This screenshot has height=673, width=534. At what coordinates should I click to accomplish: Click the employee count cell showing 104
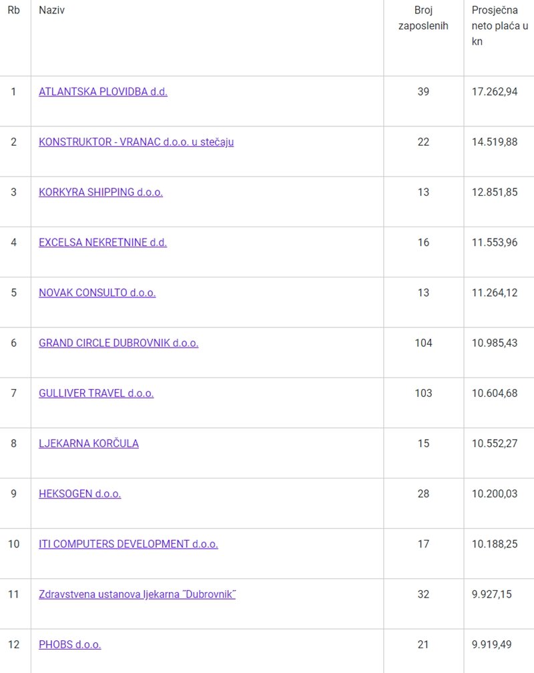[423, 344]
